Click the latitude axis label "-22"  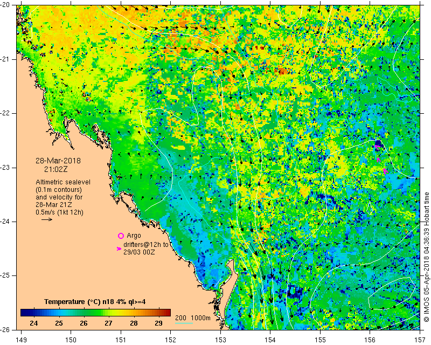click(5, 113)
